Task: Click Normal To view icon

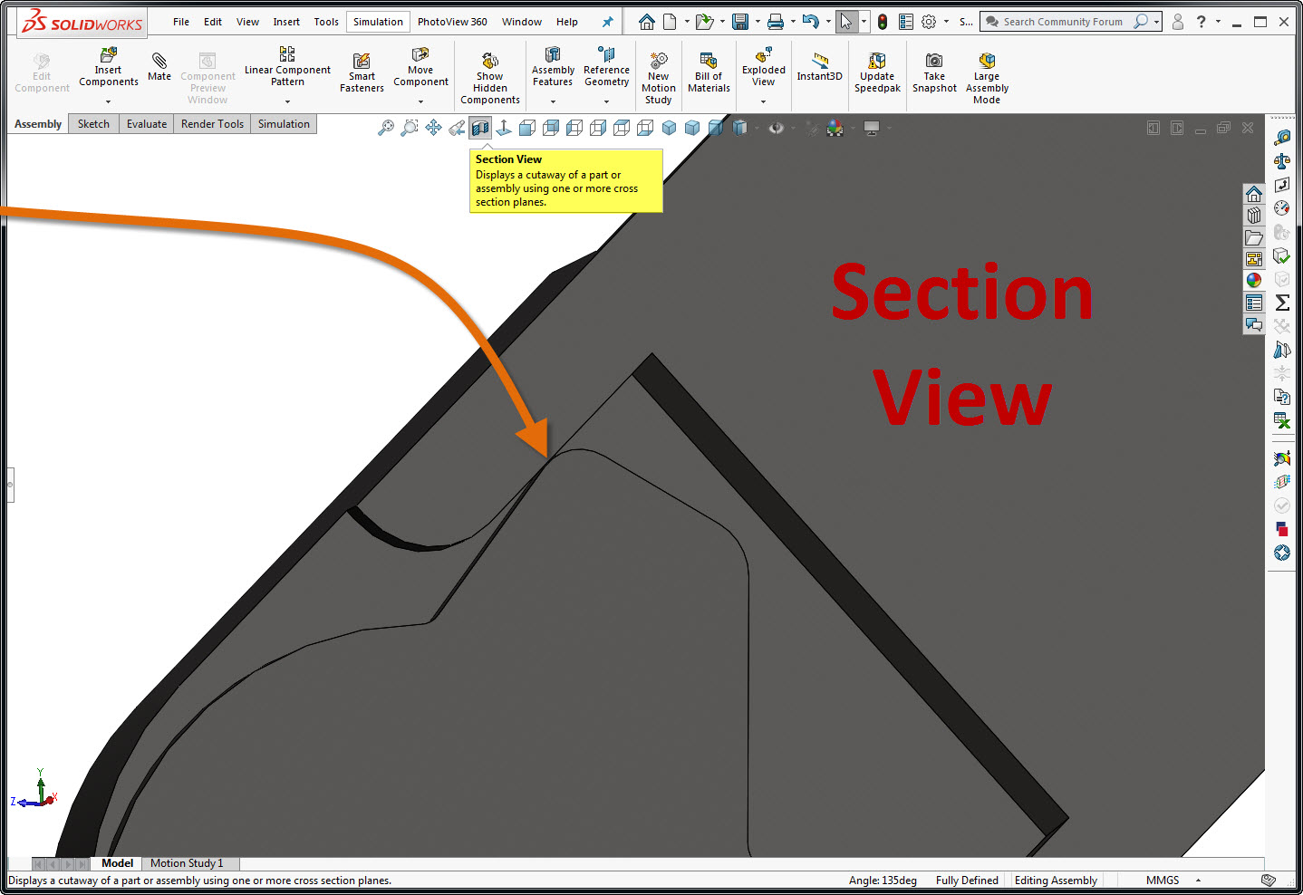Action: 504,128
